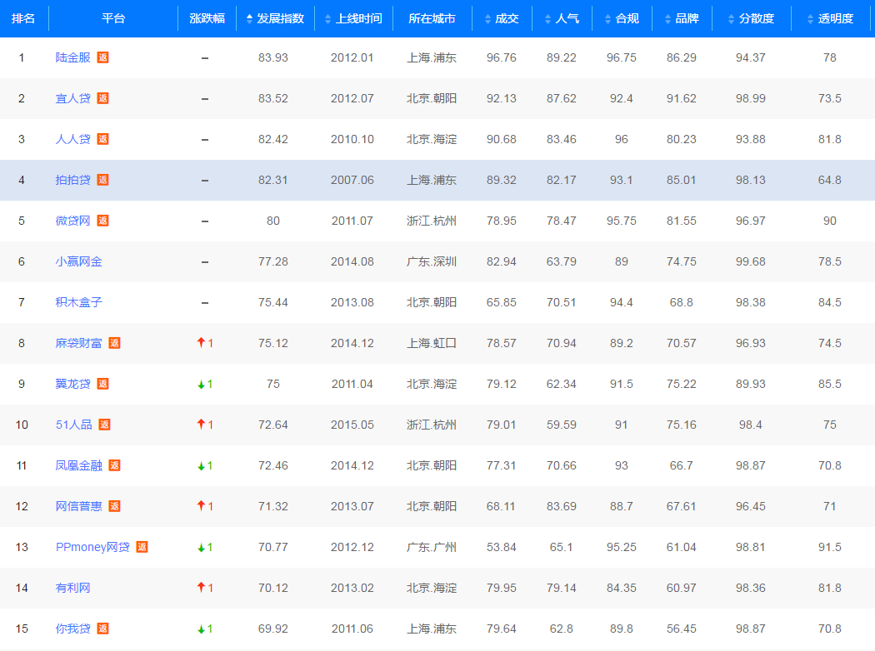Screen dimensions: 875x651
Task: Click the 返 badge next to 陆金服
Action: point(102,57)
